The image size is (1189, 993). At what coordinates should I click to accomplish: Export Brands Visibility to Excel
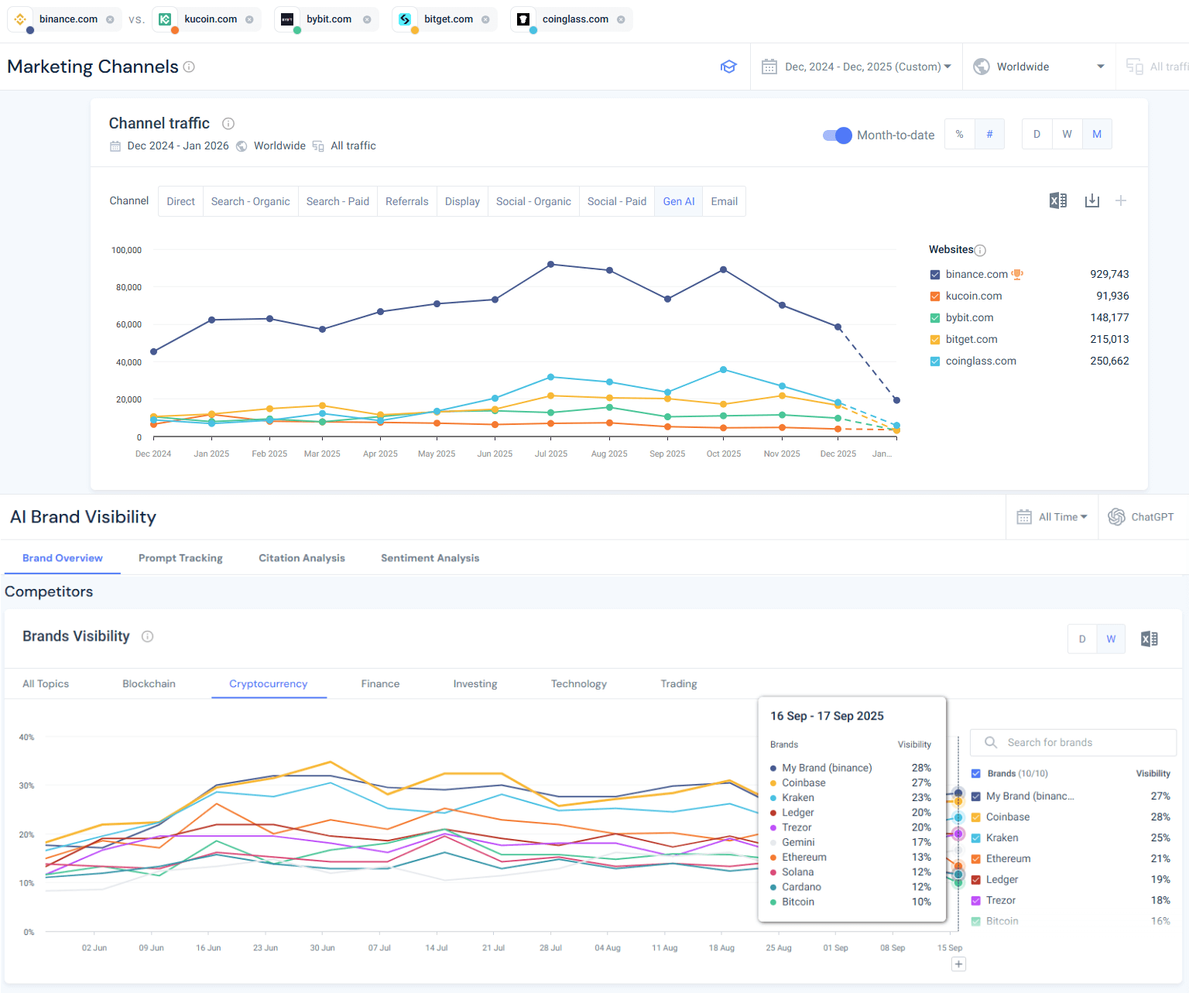pyautogui.click(x=1149, y=639)
